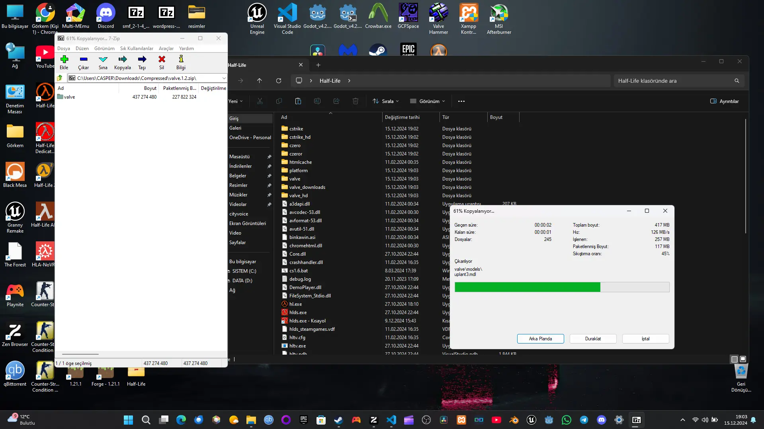The width and height of the screenshot is (764, 429).
Task: Open Crowbar.exe desktop icon
Action: coord(378,16)
